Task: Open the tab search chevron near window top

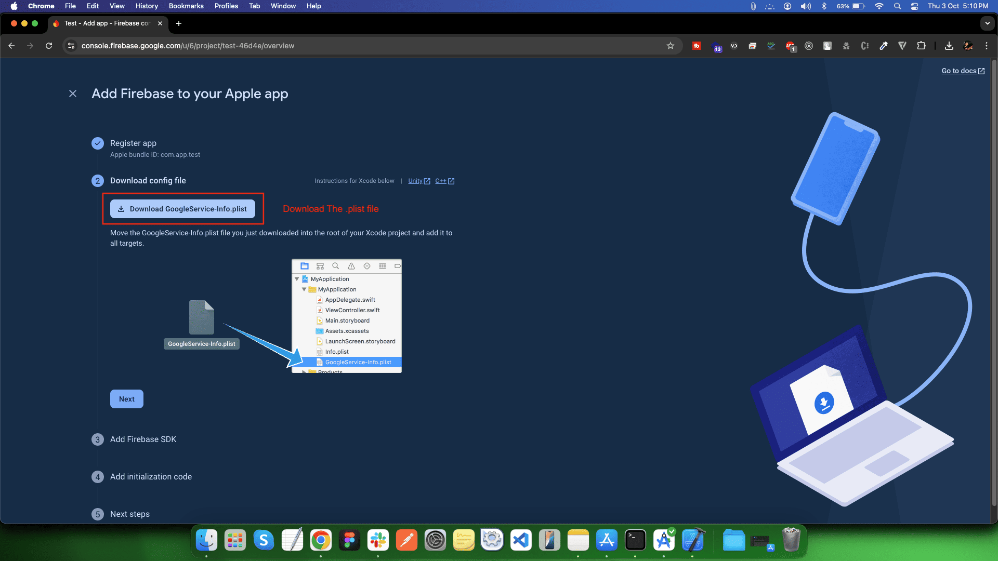Action: tap(987, 23)
